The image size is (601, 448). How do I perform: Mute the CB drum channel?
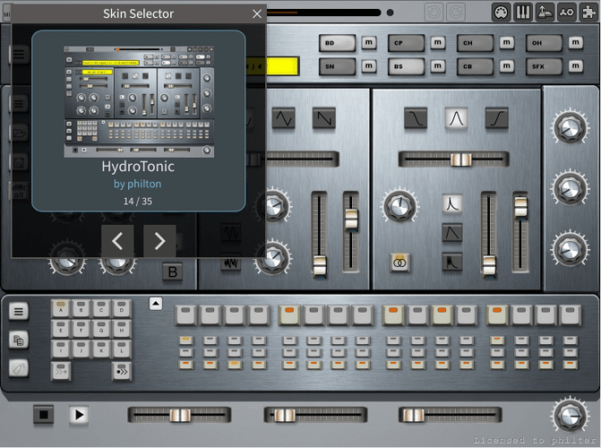click(507, 66)
